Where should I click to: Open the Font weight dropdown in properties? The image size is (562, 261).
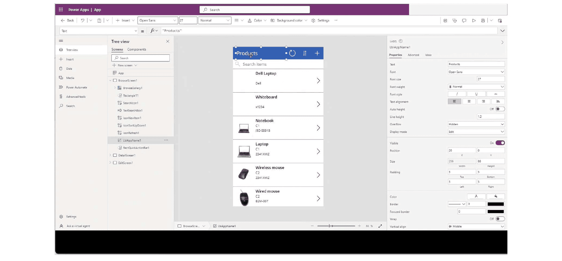tap(476, 87)
